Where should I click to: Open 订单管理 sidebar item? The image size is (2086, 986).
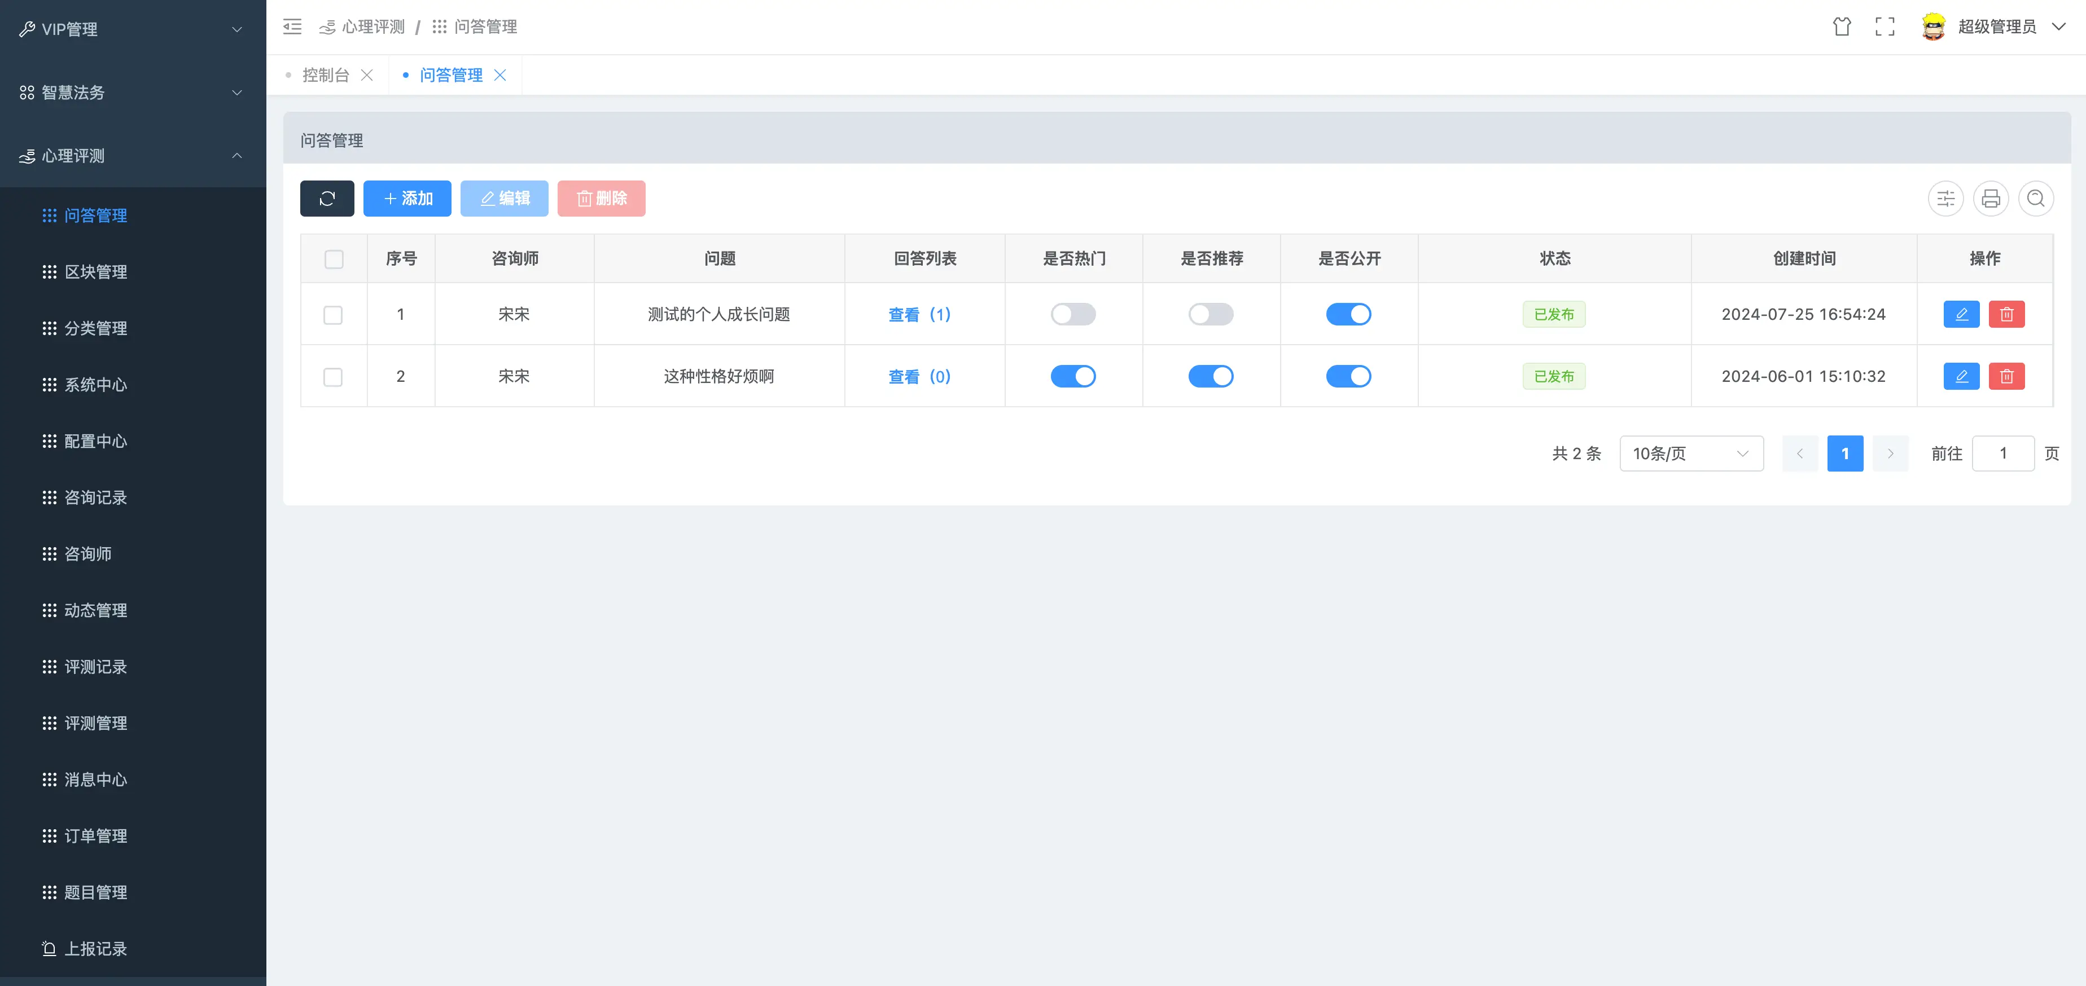pos(133,836)
